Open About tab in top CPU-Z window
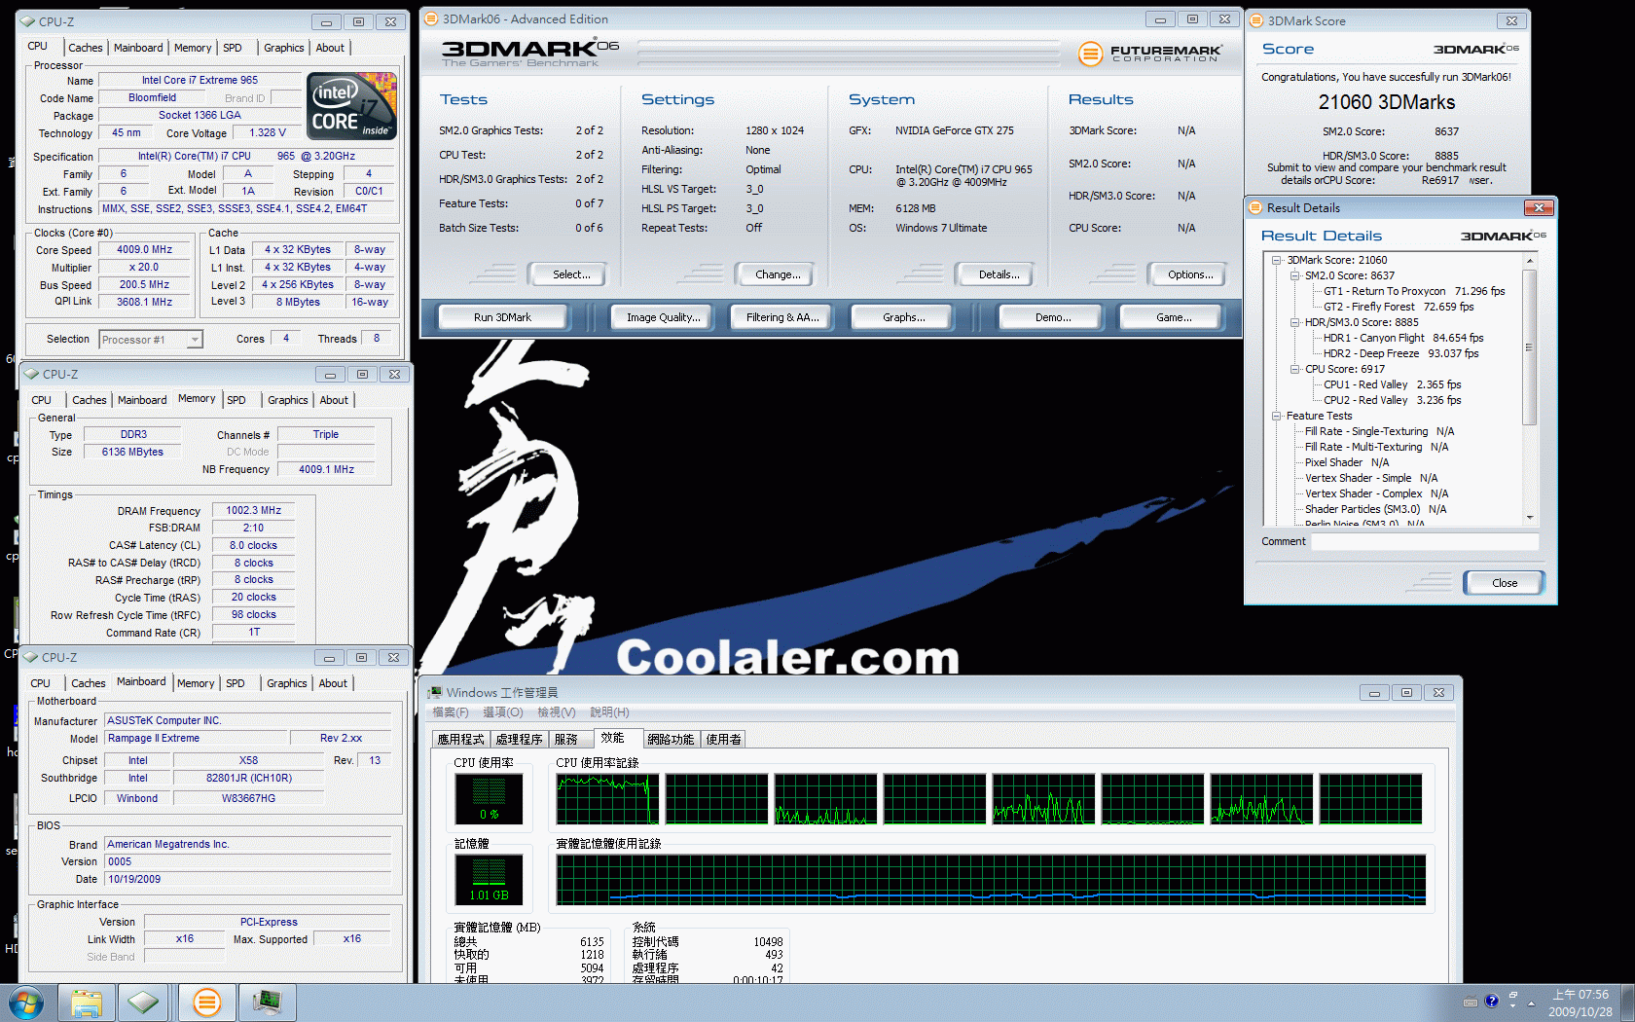1635x1022 pixels. (330, 48)
